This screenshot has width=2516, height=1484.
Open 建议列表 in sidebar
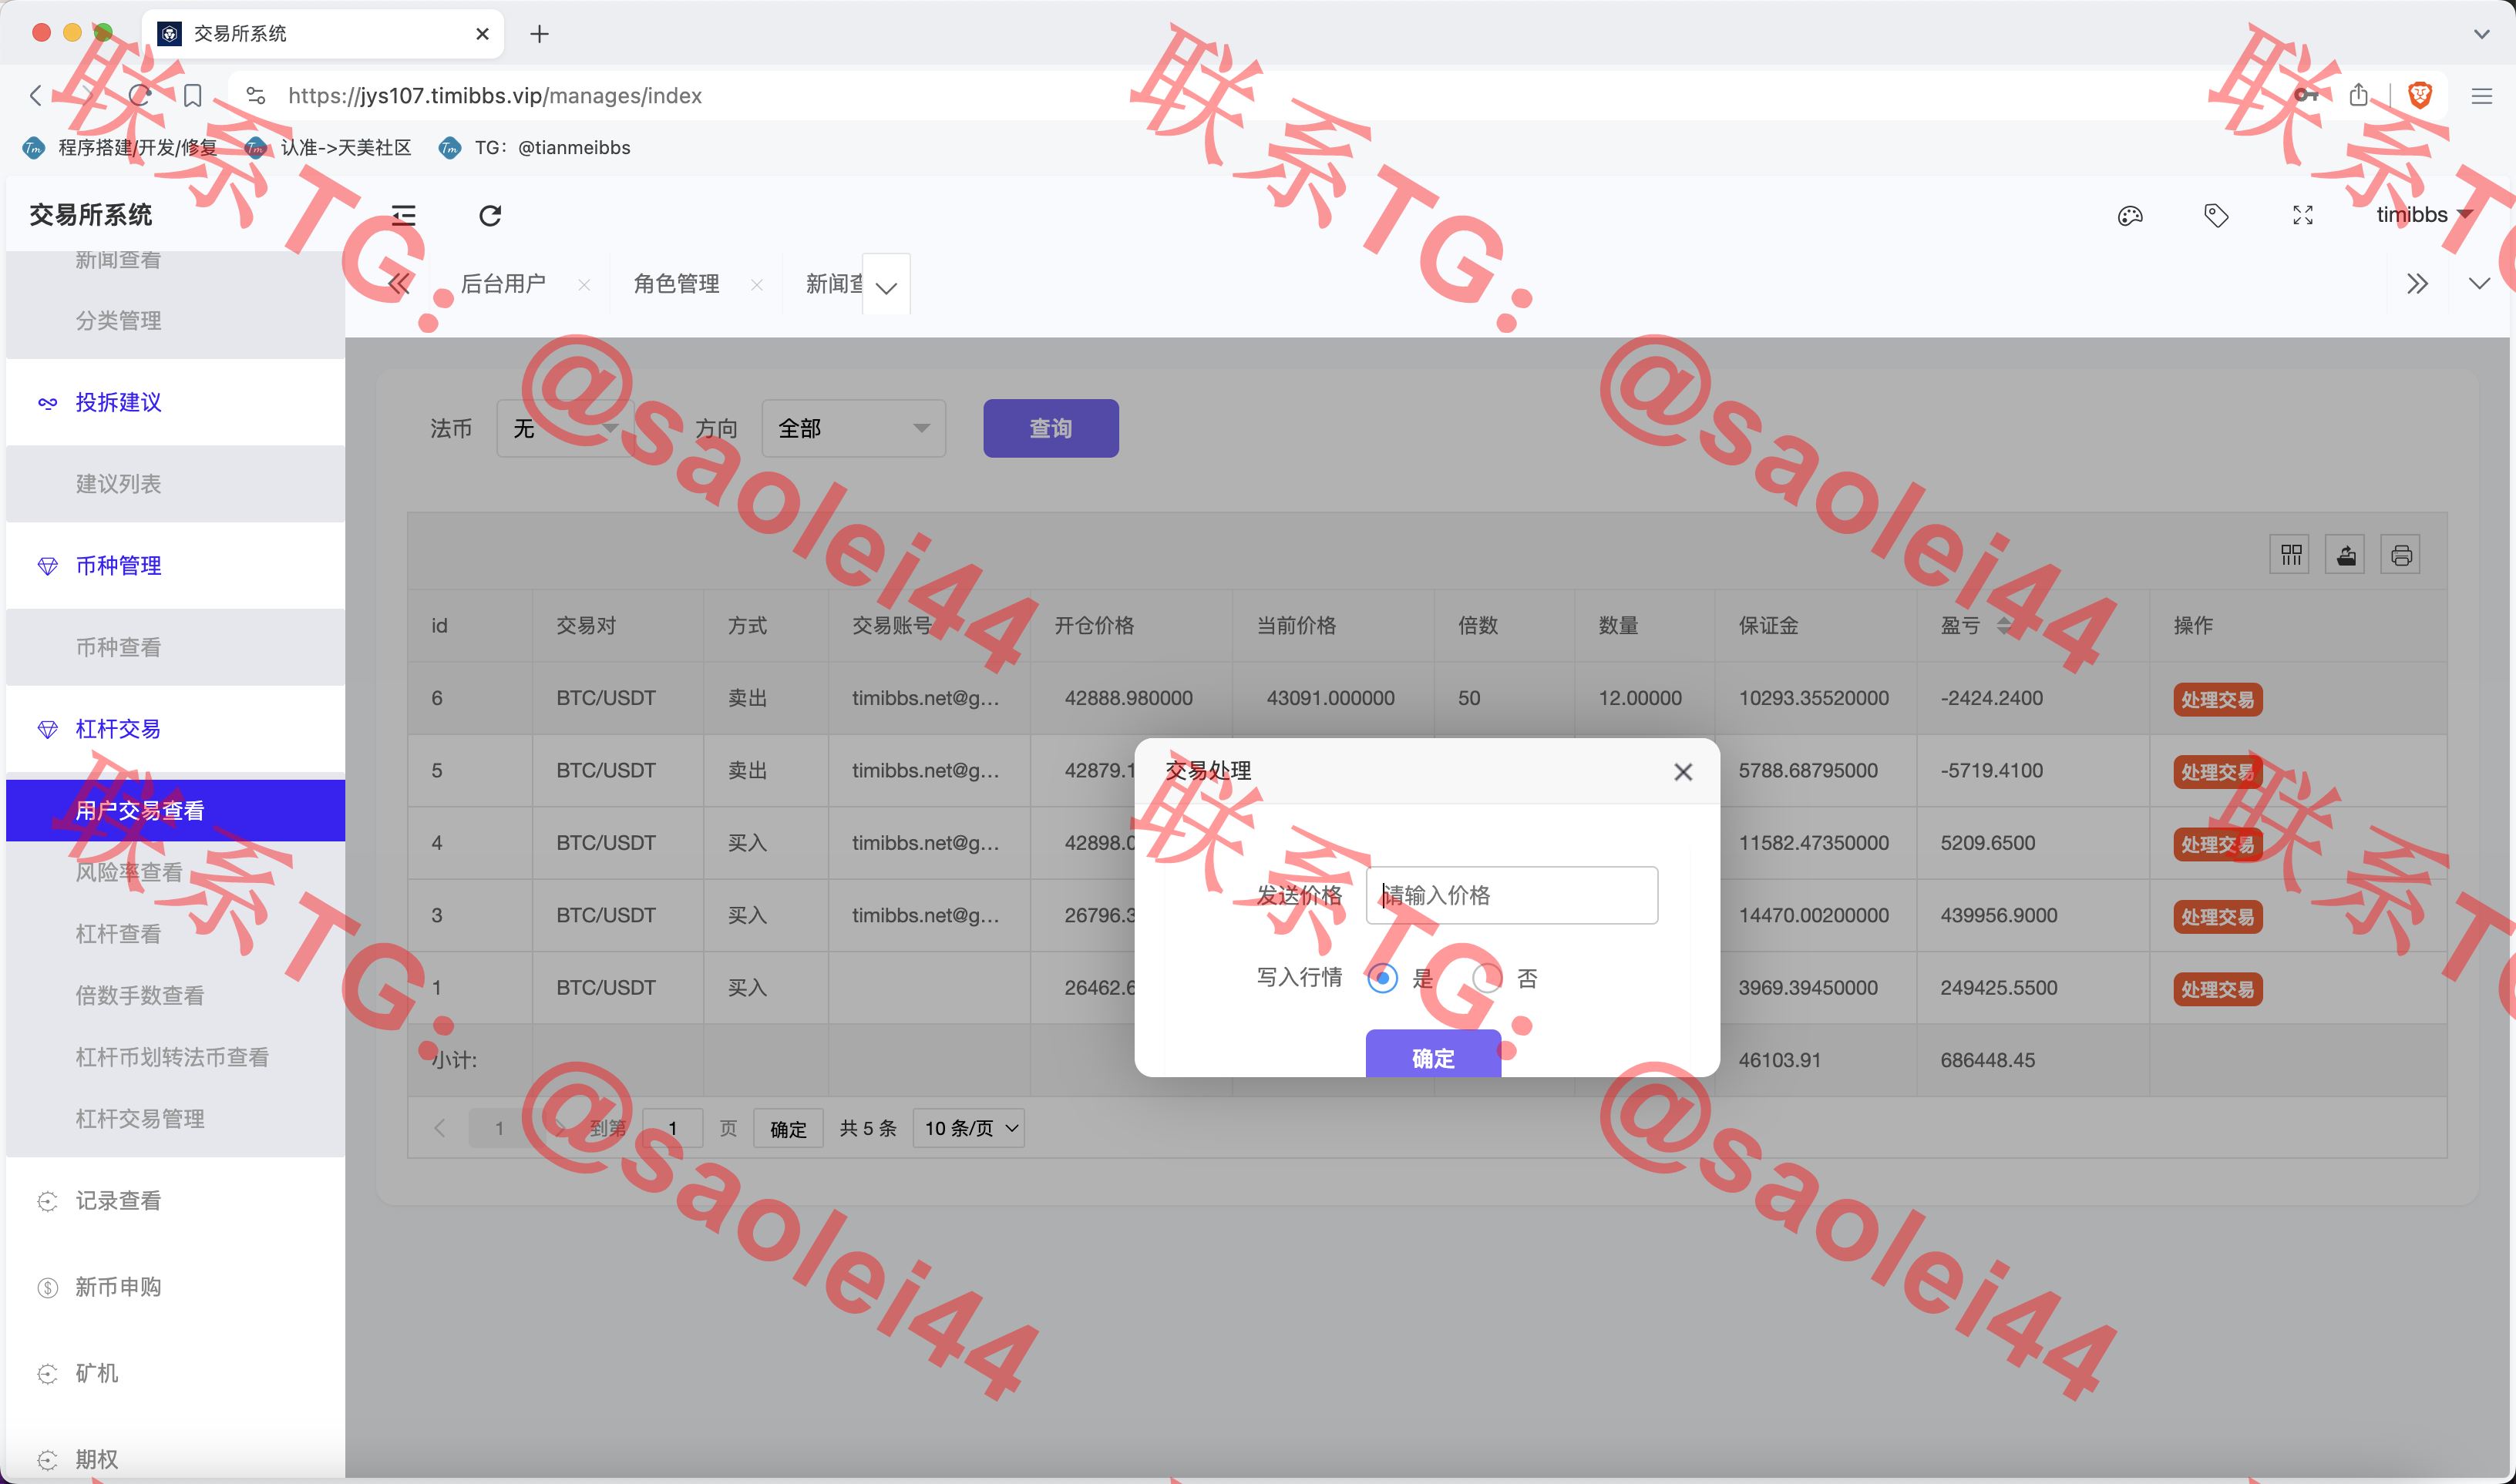point(175,484)
